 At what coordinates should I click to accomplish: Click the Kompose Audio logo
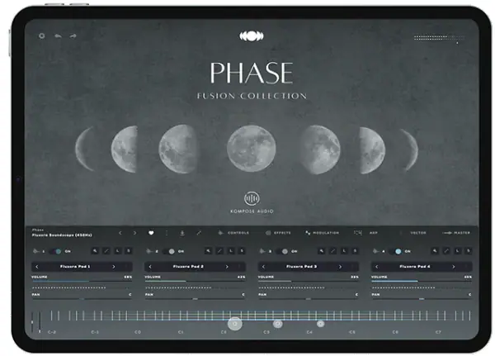252,202
